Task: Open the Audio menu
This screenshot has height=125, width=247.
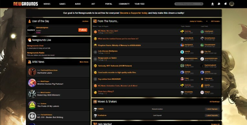Action: 78,4
